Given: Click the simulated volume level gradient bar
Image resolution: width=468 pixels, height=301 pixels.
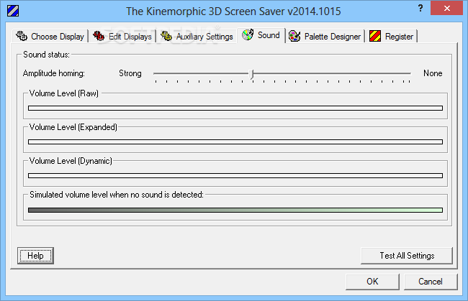Looking at the screenshot, I should coord(235,210).
